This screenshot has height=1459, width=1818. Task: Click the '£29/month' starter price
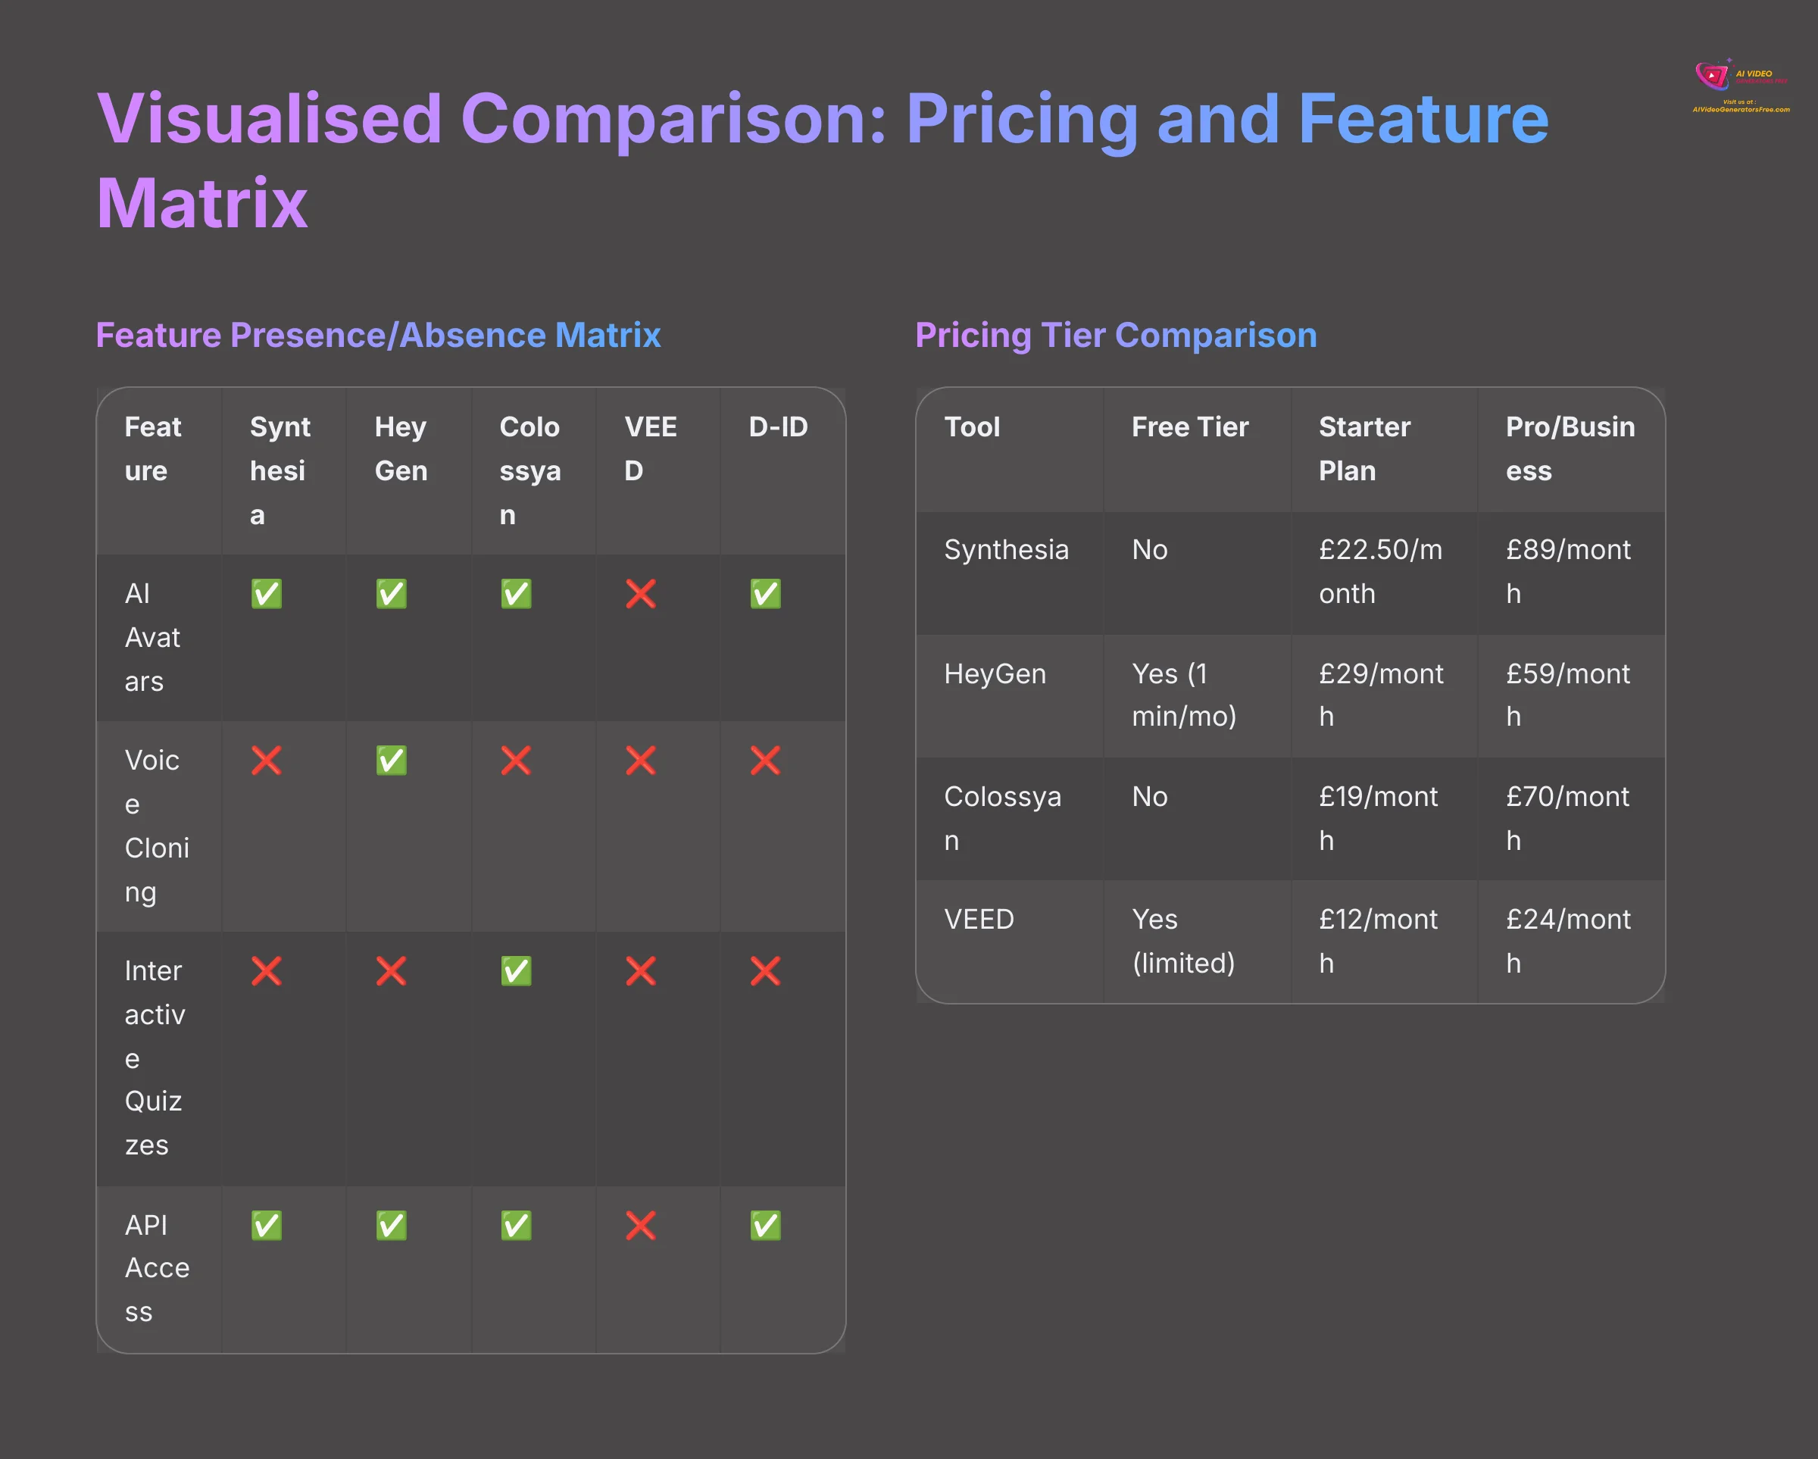click(1381, 695)
